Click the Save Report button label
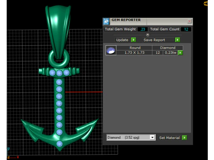Screen dimensions: 214x160 154,40
